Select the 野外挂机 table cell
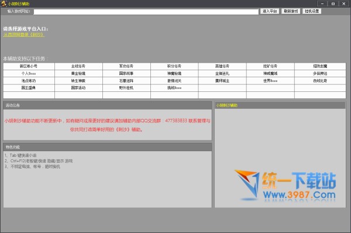The width and height of the screenshot is (351, 233). [x=126, y=88]
